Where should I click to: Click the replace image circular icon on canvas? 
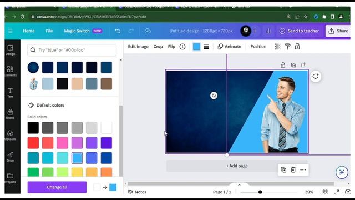click(214, 96)
